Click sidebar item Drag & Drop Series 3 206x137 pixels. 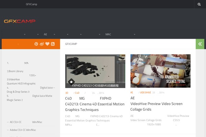click(18, 92)
